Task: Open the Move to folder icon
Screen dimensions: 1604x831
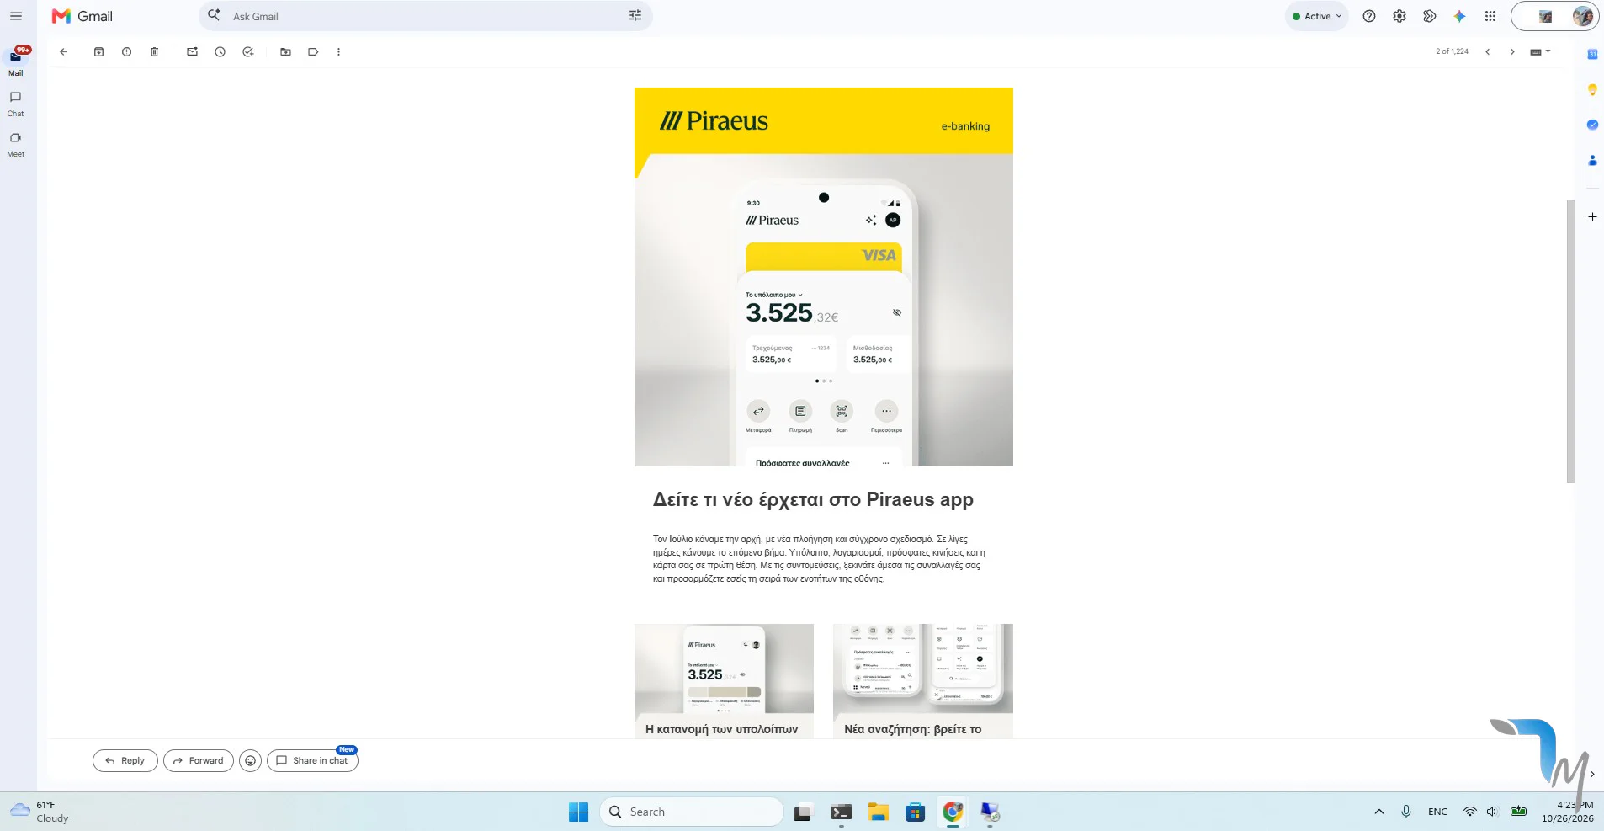Action: point(285,51)
